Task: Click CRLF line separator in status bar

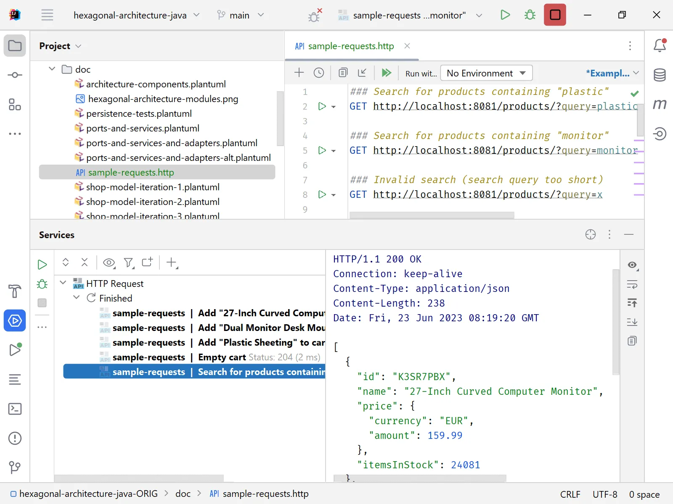Action: (x=570, y=494)
